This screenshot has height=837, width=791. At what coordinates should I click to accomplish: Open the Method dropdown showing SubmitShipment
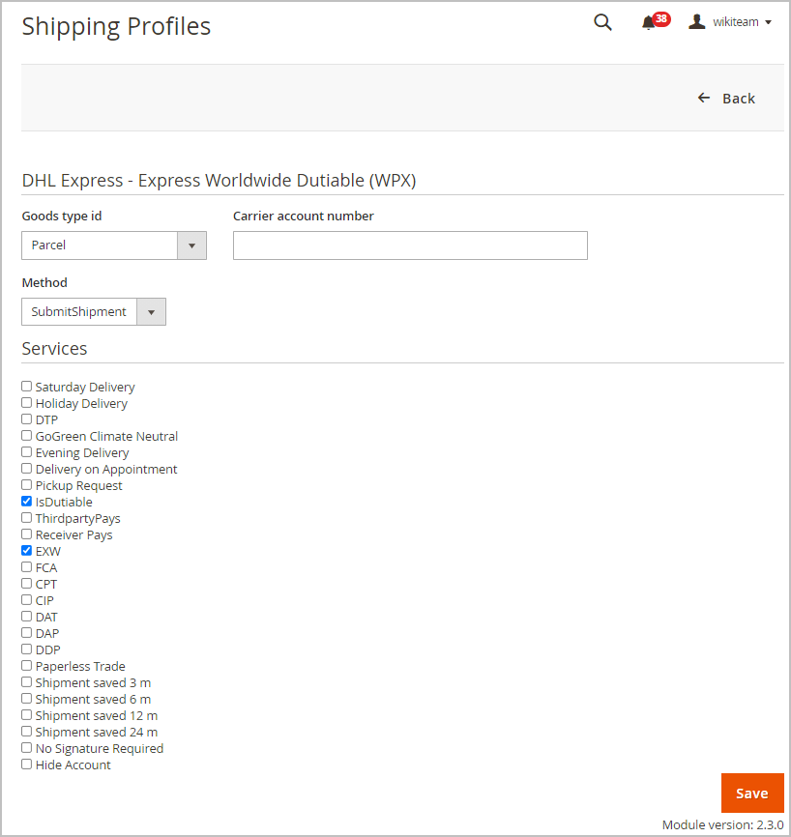point(151,311)
